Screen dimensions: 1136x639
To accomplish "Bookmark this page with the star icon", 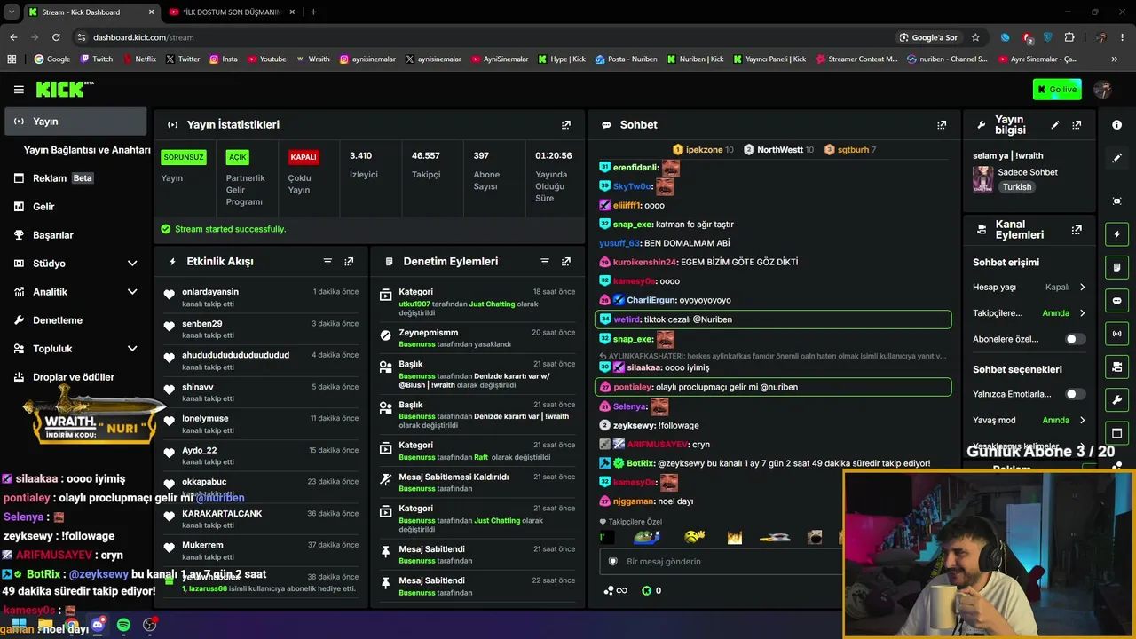I will pyautogui.click(x=975, y=37).
